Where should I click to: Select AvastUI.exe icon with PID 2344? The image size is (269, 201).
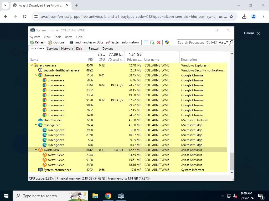pyautogui.click(x=45, y=155)
